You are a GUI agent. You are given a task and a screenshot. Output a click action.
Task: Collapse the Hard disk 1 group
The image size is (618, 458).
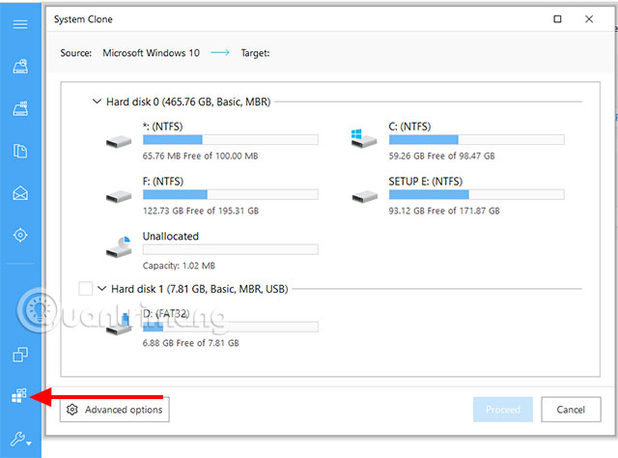click(102, 288)
